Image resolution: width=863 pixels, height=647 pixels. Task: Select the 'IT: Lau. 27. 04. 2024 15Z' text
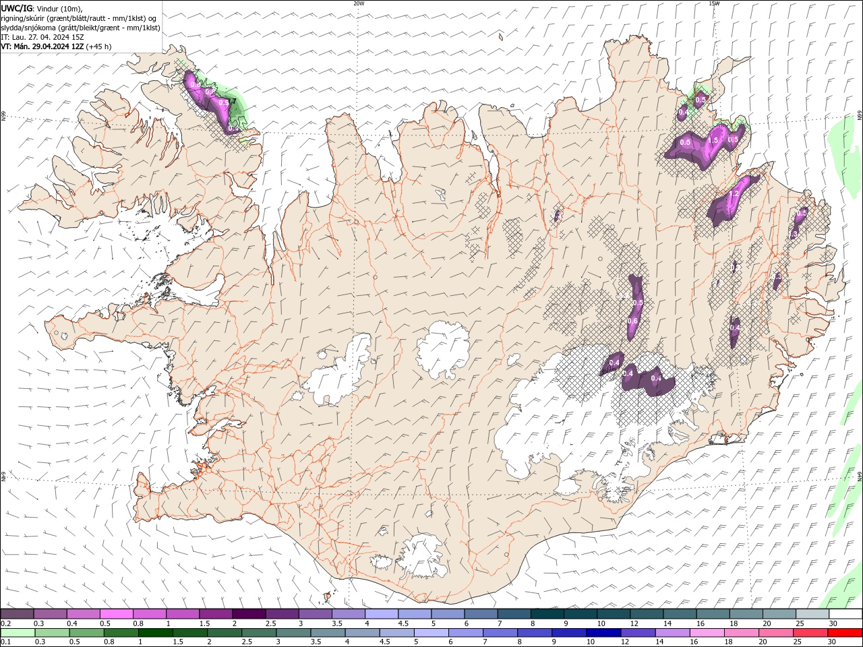coord(42,37)
